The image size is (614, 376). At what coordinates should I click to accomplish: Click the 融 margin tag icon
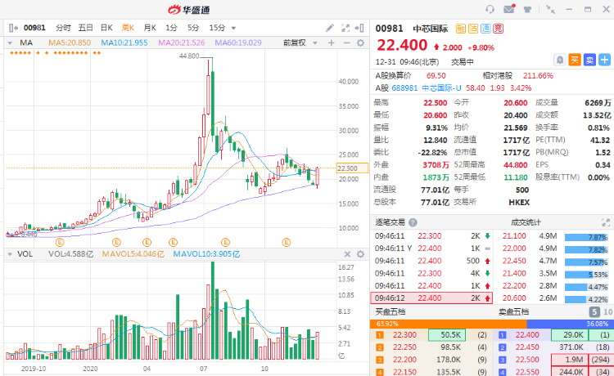click(x=460, y=29)
